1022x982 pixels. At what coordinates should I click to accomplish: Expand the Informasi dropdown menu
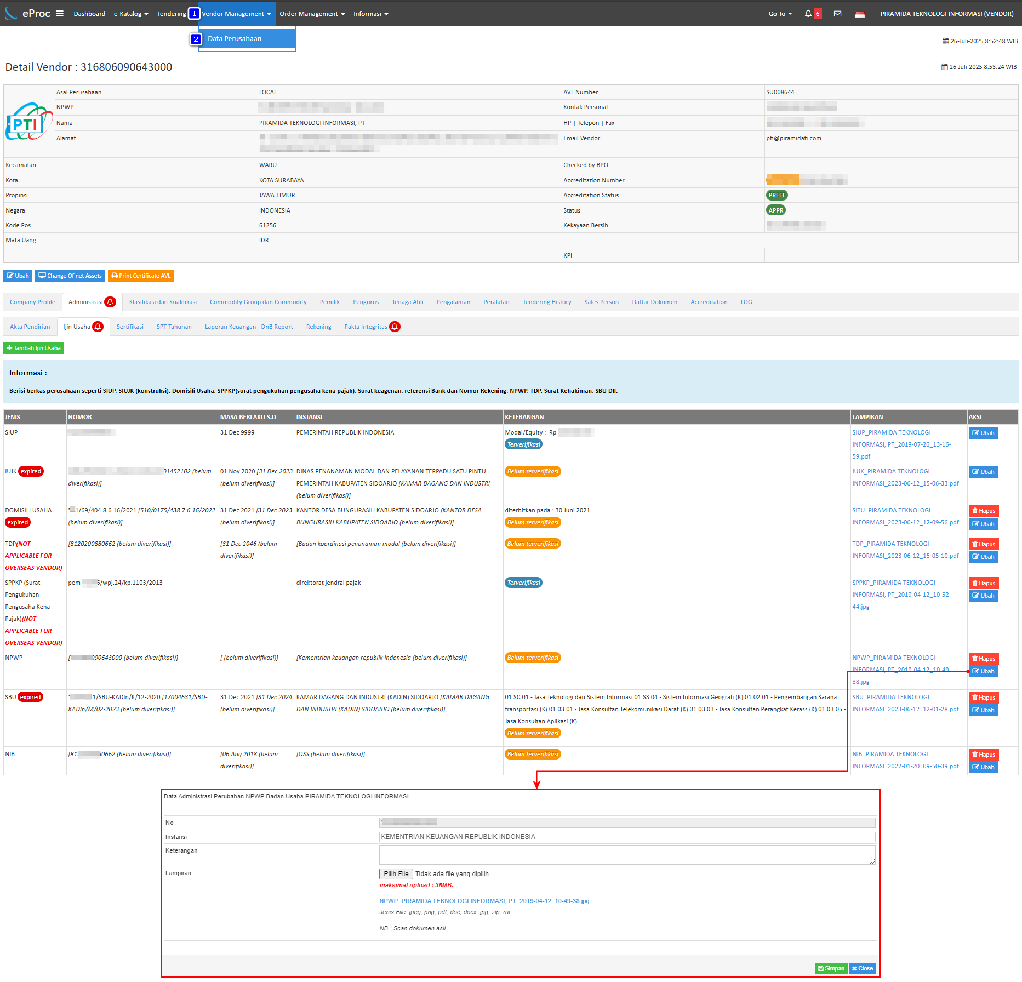[x=370, y=14]
